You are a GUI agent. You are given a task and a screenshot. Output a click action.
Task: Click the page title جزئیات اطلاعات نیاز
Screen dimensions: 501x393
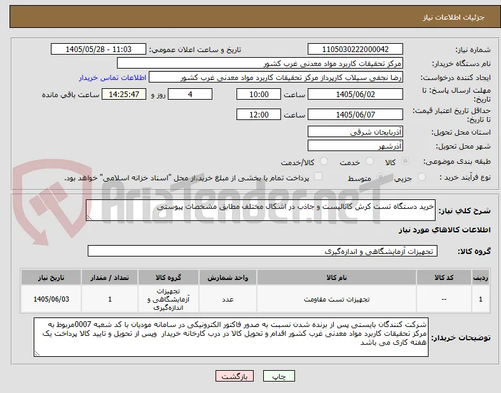tap(454, 17)
